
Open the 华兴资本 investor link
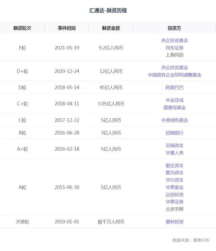[174, 180]
